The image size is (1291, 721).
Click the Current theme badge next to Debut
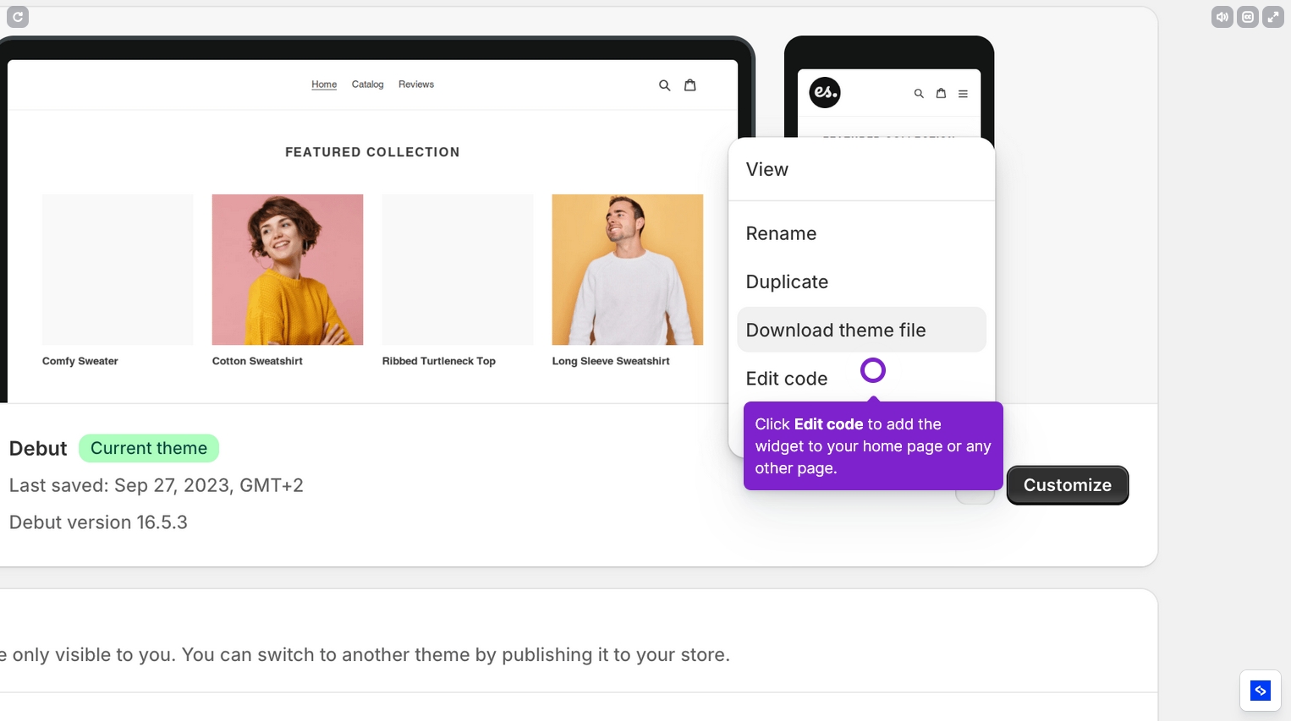click(149, 448)
